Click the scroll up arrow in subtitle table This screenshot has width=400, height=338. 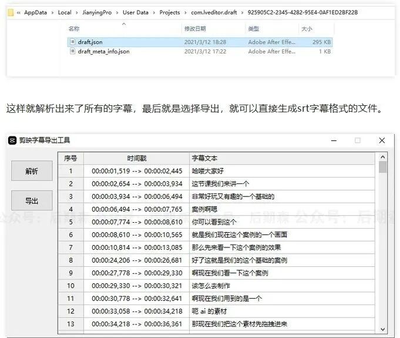point(382,157)
